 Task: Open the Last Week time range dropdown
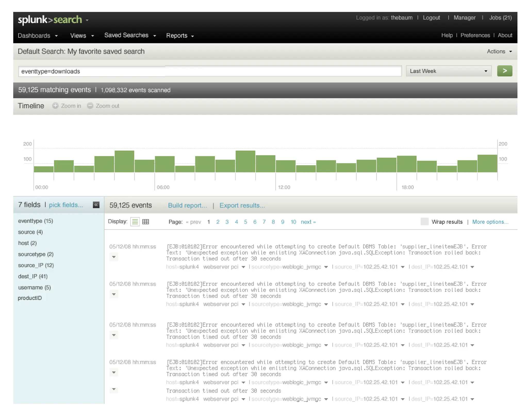[448, 71]
